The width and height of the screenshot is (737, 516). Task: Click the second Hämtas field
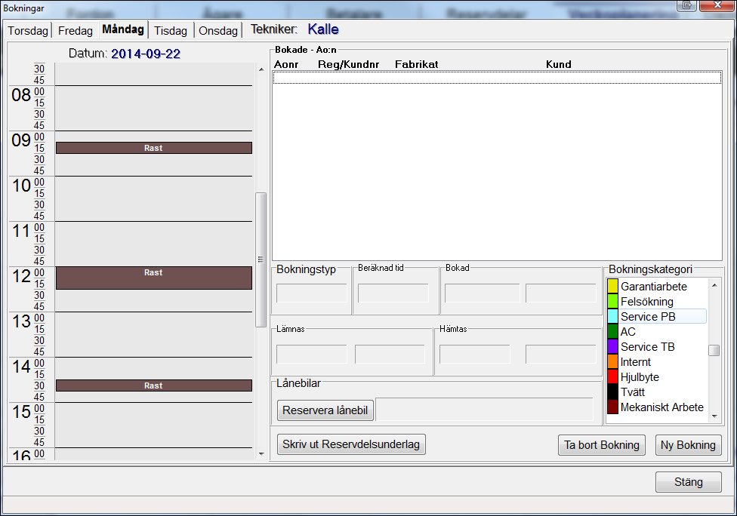click(561, 354)
